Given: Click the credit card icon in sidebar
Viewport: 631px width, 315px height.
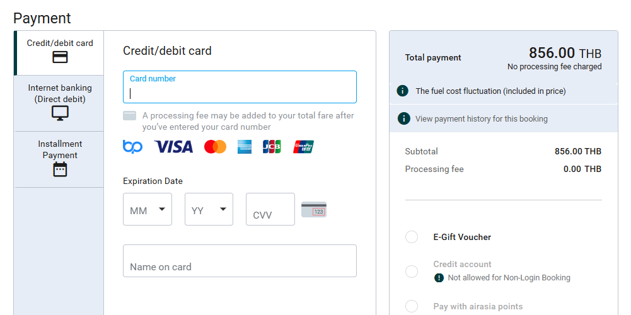Looking at the screenshot, I should tap(60, 57).
